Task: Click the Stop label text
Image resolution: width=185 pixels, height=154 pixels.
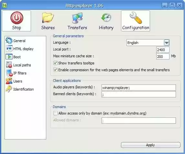Action: (16, 28)
